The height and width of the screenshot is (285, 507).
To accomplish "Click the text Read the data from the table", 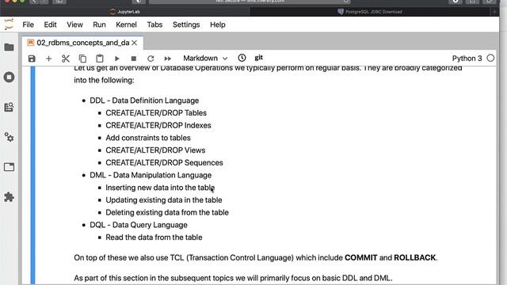I will point(154,237).
